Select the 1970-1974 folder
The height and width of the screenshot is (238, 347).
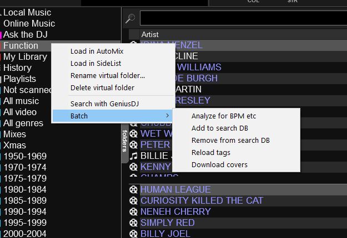[25, 167]
